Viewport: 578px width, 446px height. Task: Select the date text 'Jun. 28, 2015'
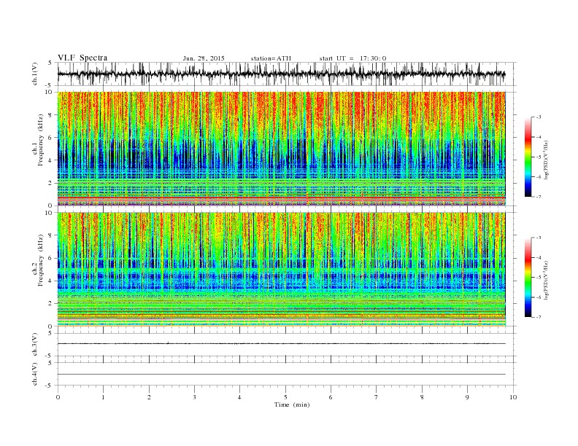coord(204,58)
